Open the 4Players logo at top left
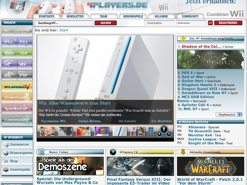The width and height of the screenshot is (247, 185). pos(17,7)
